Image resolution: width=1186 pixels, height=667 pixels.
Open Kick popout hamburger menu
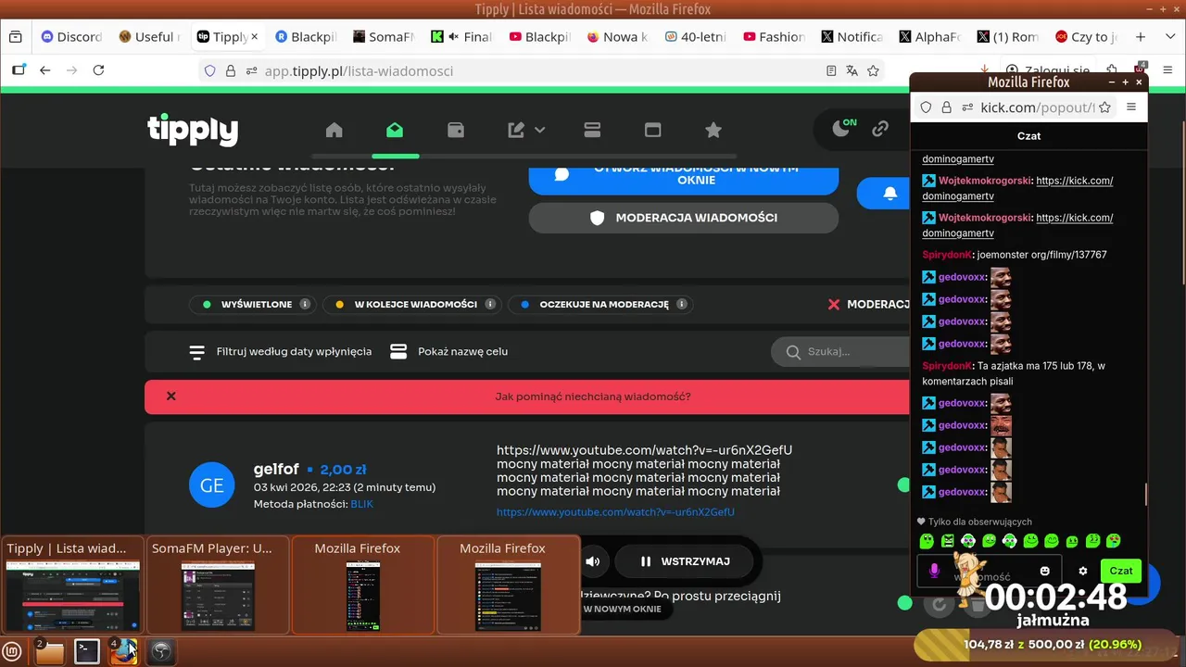click(x=1130, y=107)
